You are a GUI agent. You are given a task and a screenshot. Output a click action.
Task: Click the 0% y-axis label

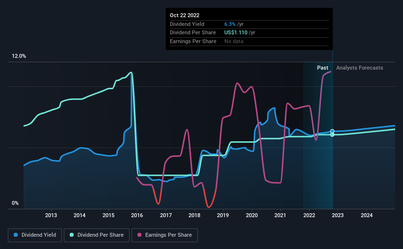(x=15, y=203)
